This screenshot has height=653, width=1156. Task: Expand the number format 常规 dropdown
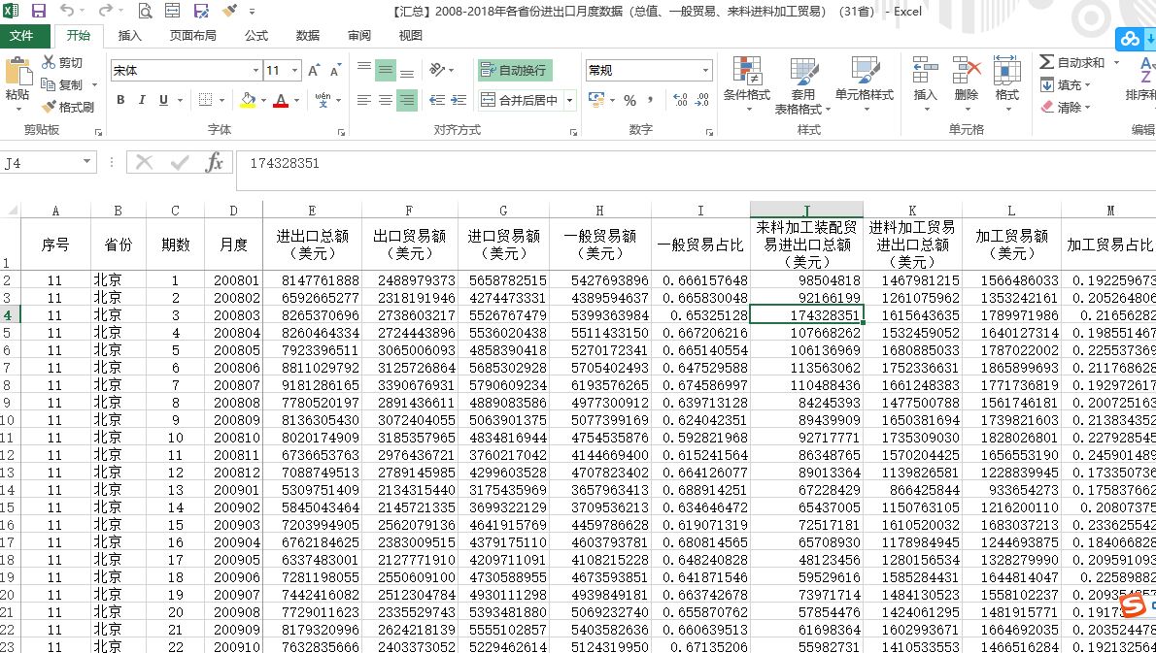705,71
